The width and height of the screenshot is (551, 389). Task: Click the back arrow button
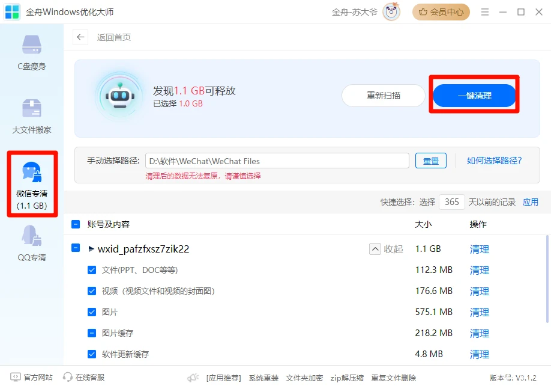[x=80, y=37]
